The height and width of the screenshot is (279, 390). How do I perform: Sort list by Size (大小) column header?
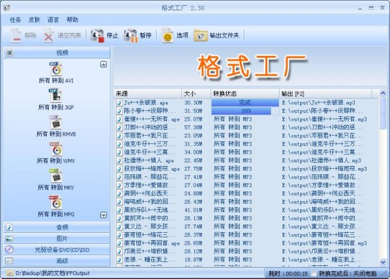[195, 93]
